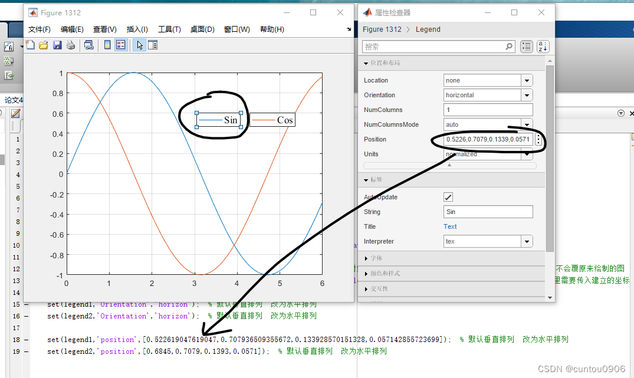Open the 窗口(W) menu
This screenshot has height=378, width=634.
[x=236, y=29]
